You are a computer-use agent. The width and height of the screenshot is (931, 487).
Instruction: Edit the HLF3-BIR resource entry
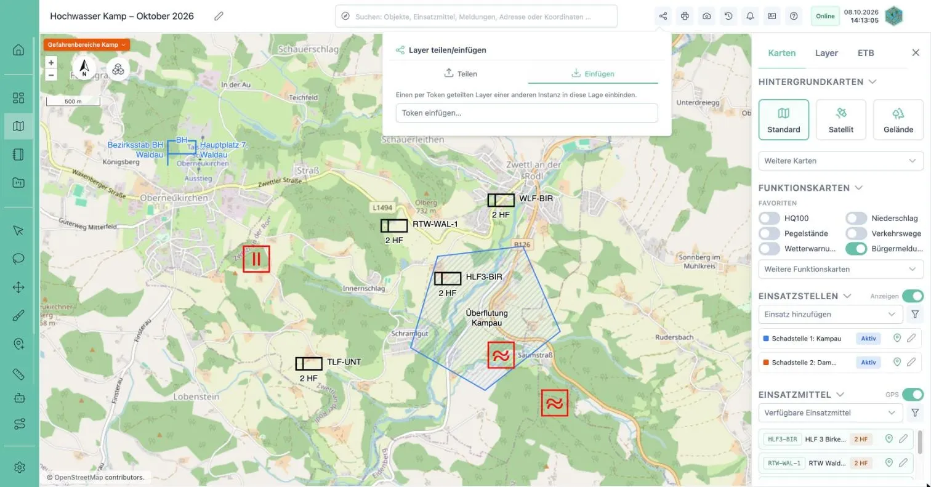point(903,439)
